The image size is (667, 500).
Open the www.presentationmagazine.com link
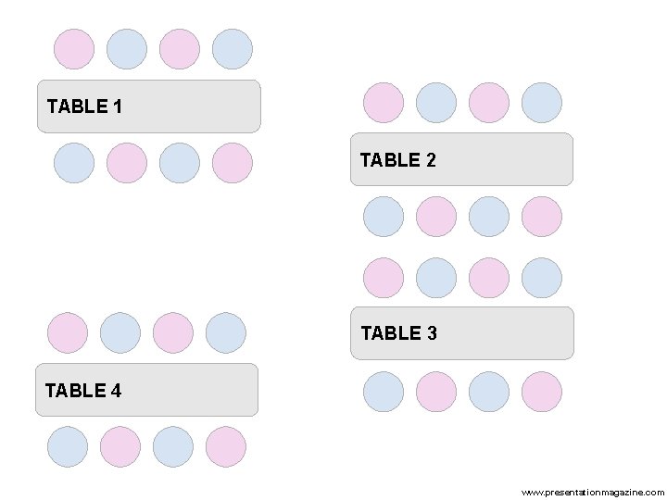point(593,492)
